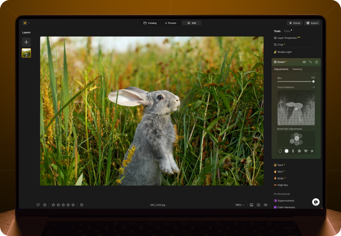Viewport: 341px width, 236px height.
Task: Select the Crop tool
Action: pyautogui.click(x=280, y=45)
